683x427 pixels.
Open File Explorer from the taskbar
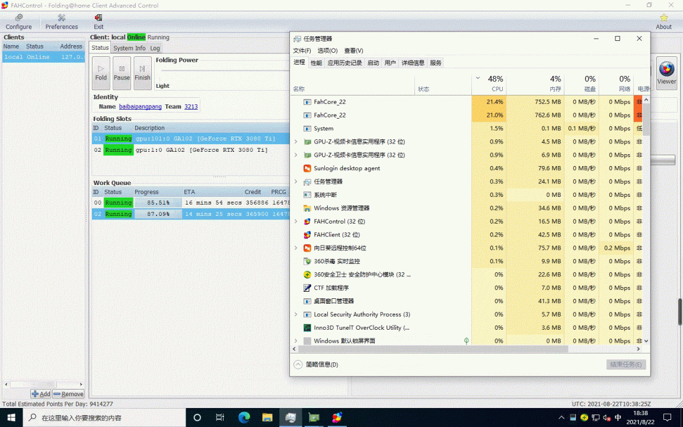[267, 418]
